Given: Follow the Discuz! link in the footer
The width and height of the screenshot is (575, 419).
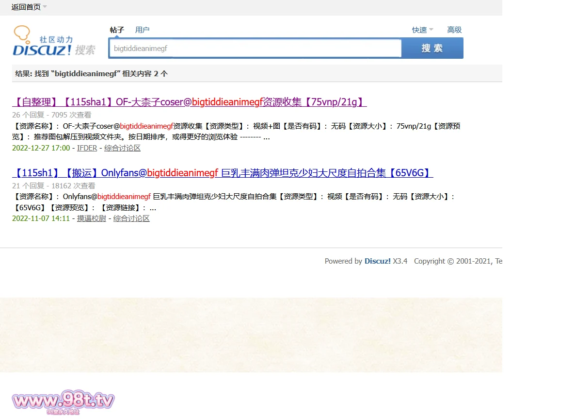Looking at the screenshot, I should 377,261.
